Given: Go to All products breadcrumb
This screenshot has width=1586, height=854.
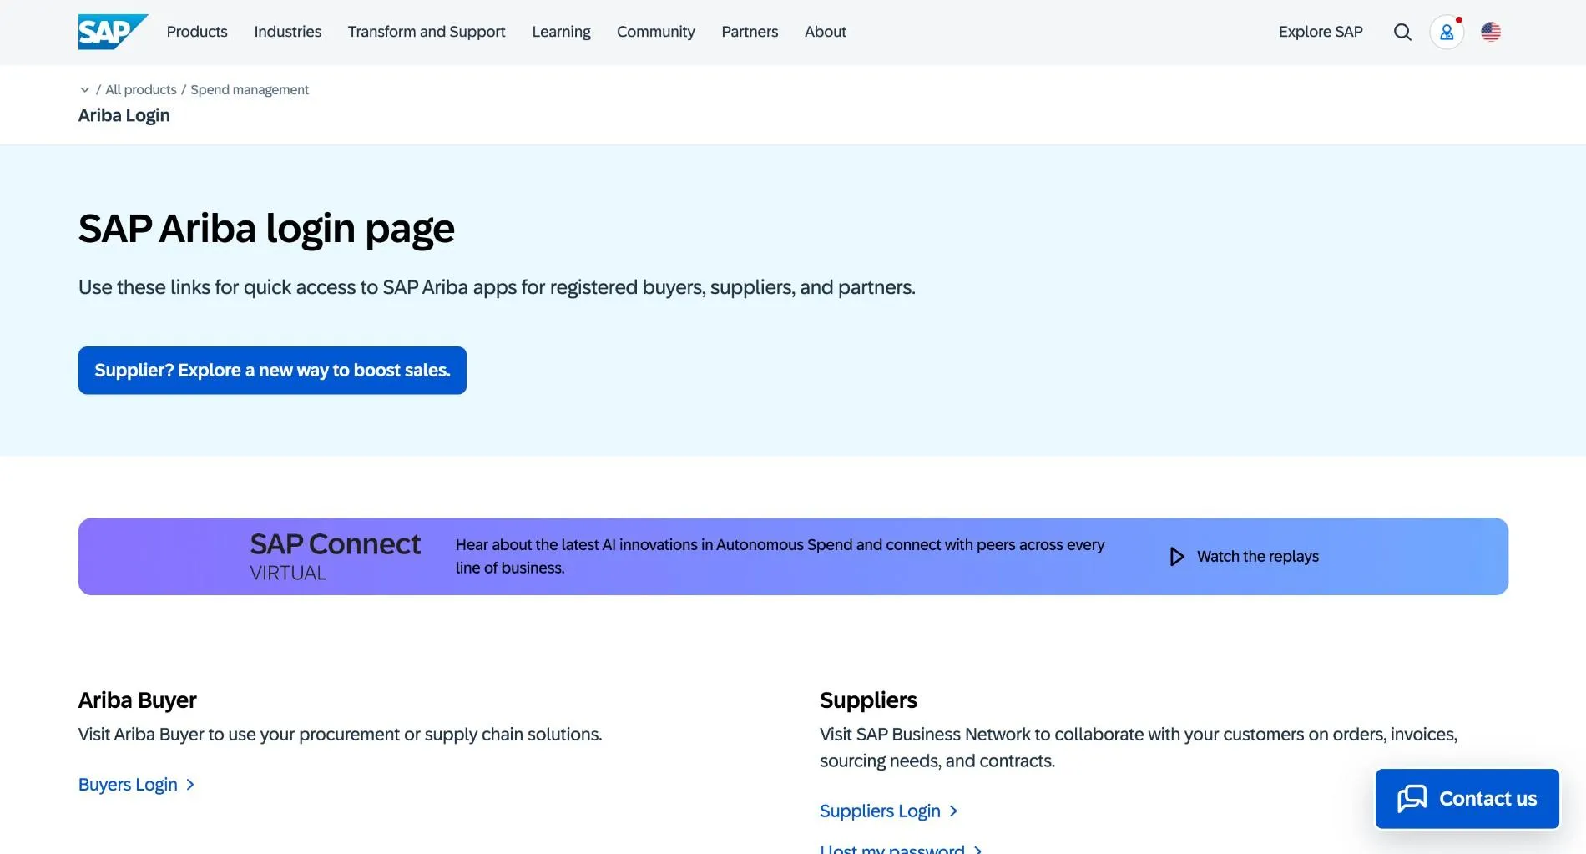Looking at the screenshot, I should [141, 89].
